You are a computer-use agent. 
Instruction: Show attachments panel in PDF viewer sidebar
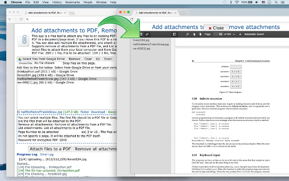click(147, 34)
